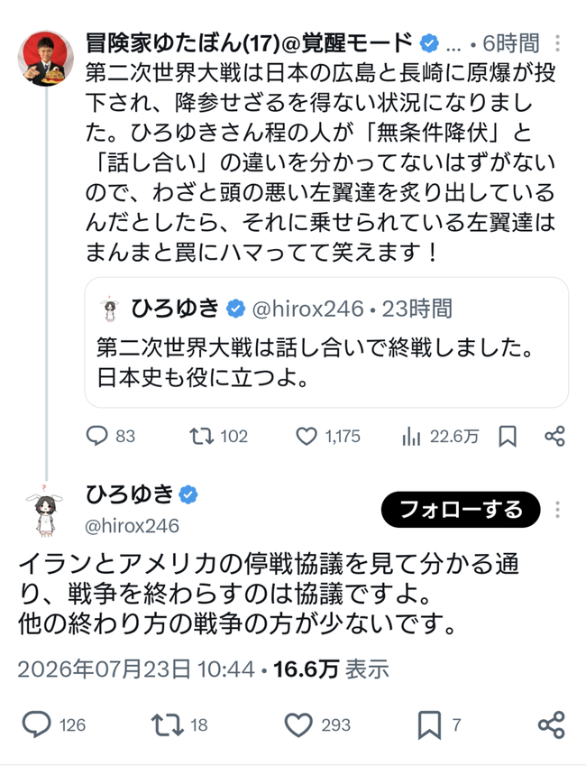Bookmark ひろゆき's post with 7 bookmarks
The image size is (586, 766).
439,724
